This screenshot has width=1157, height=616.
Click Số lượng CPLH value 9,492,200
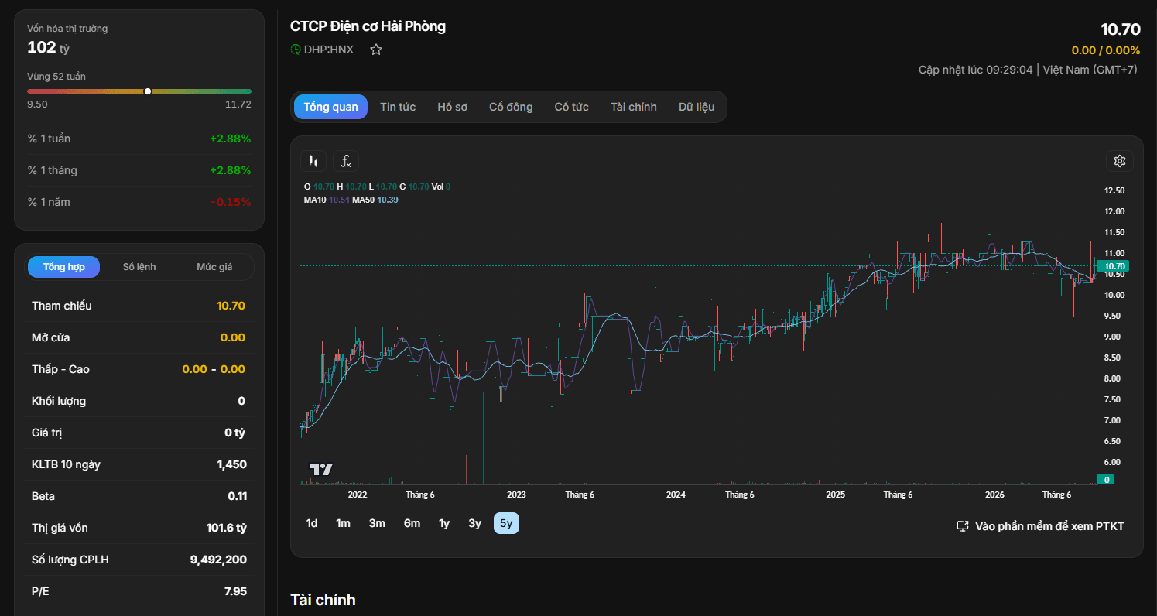[x=218, y=560]
